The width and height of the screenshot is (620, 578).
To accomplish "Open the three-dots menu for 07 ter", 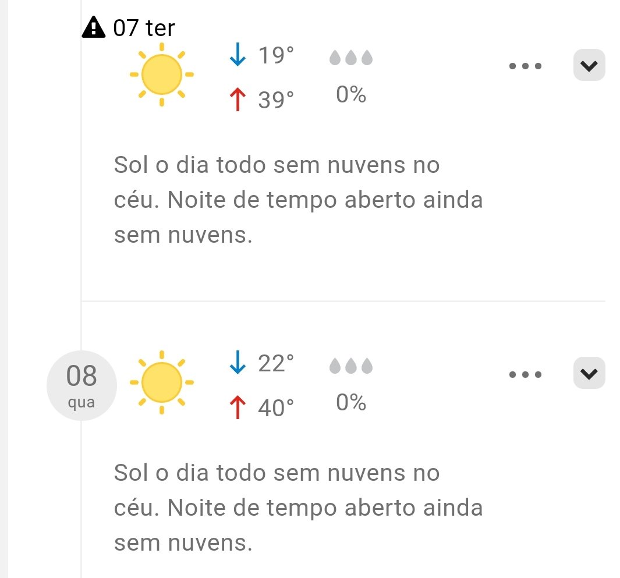I will [x=526, y=66].
